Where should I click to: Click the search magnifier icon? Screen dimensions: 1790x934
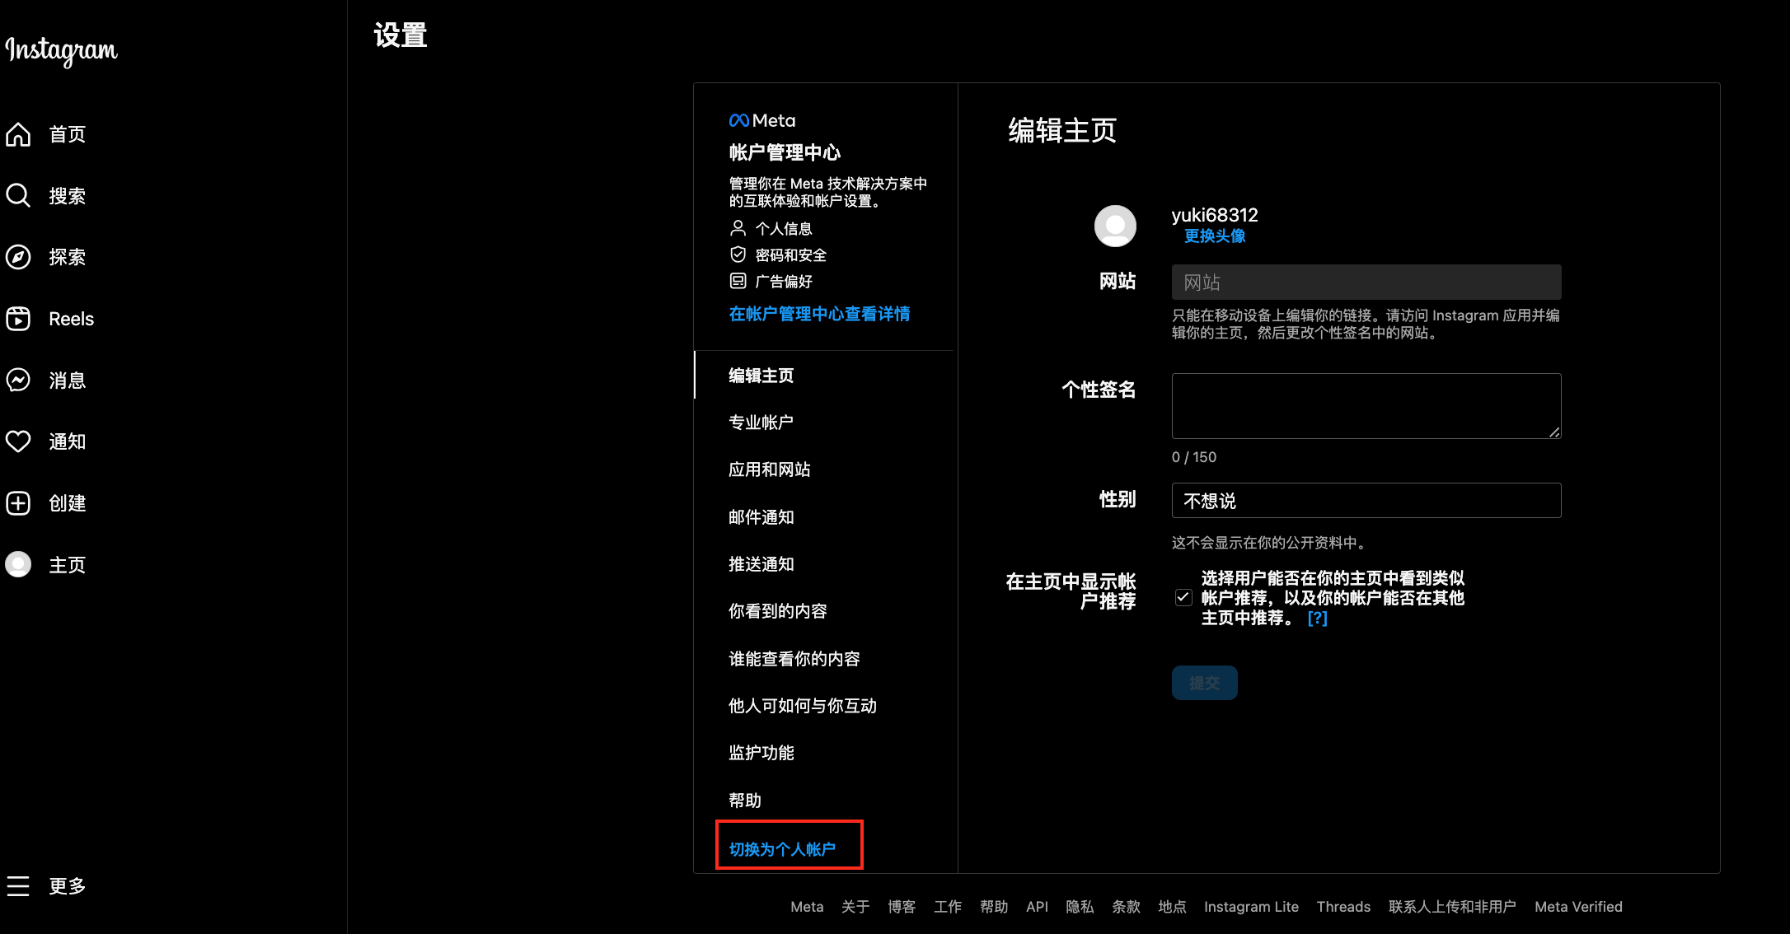tap(18, 195)
